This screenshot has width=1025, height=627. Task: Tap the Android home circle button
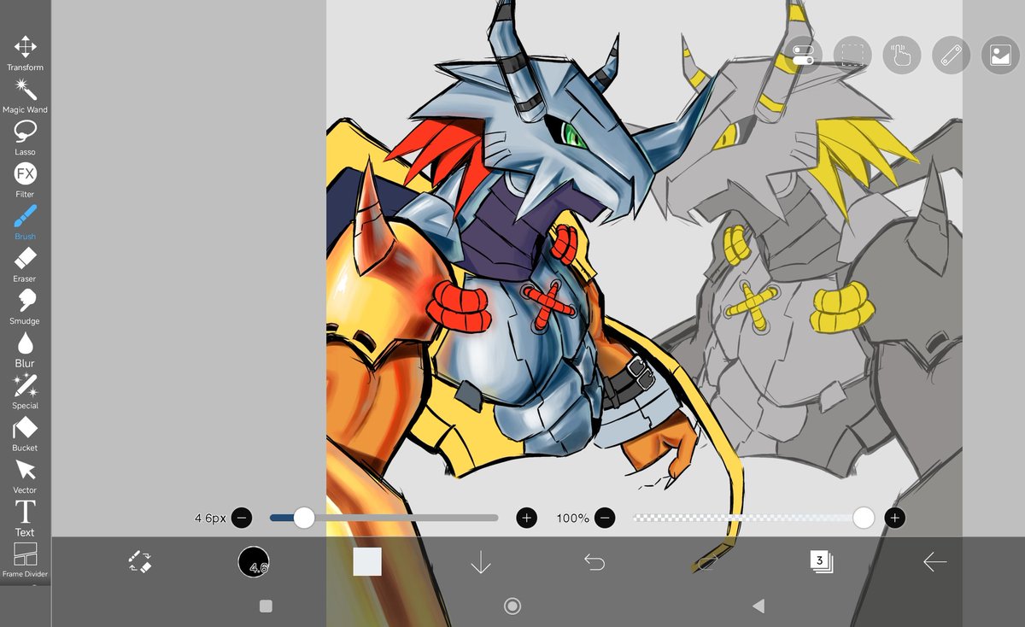pos(512,606)
